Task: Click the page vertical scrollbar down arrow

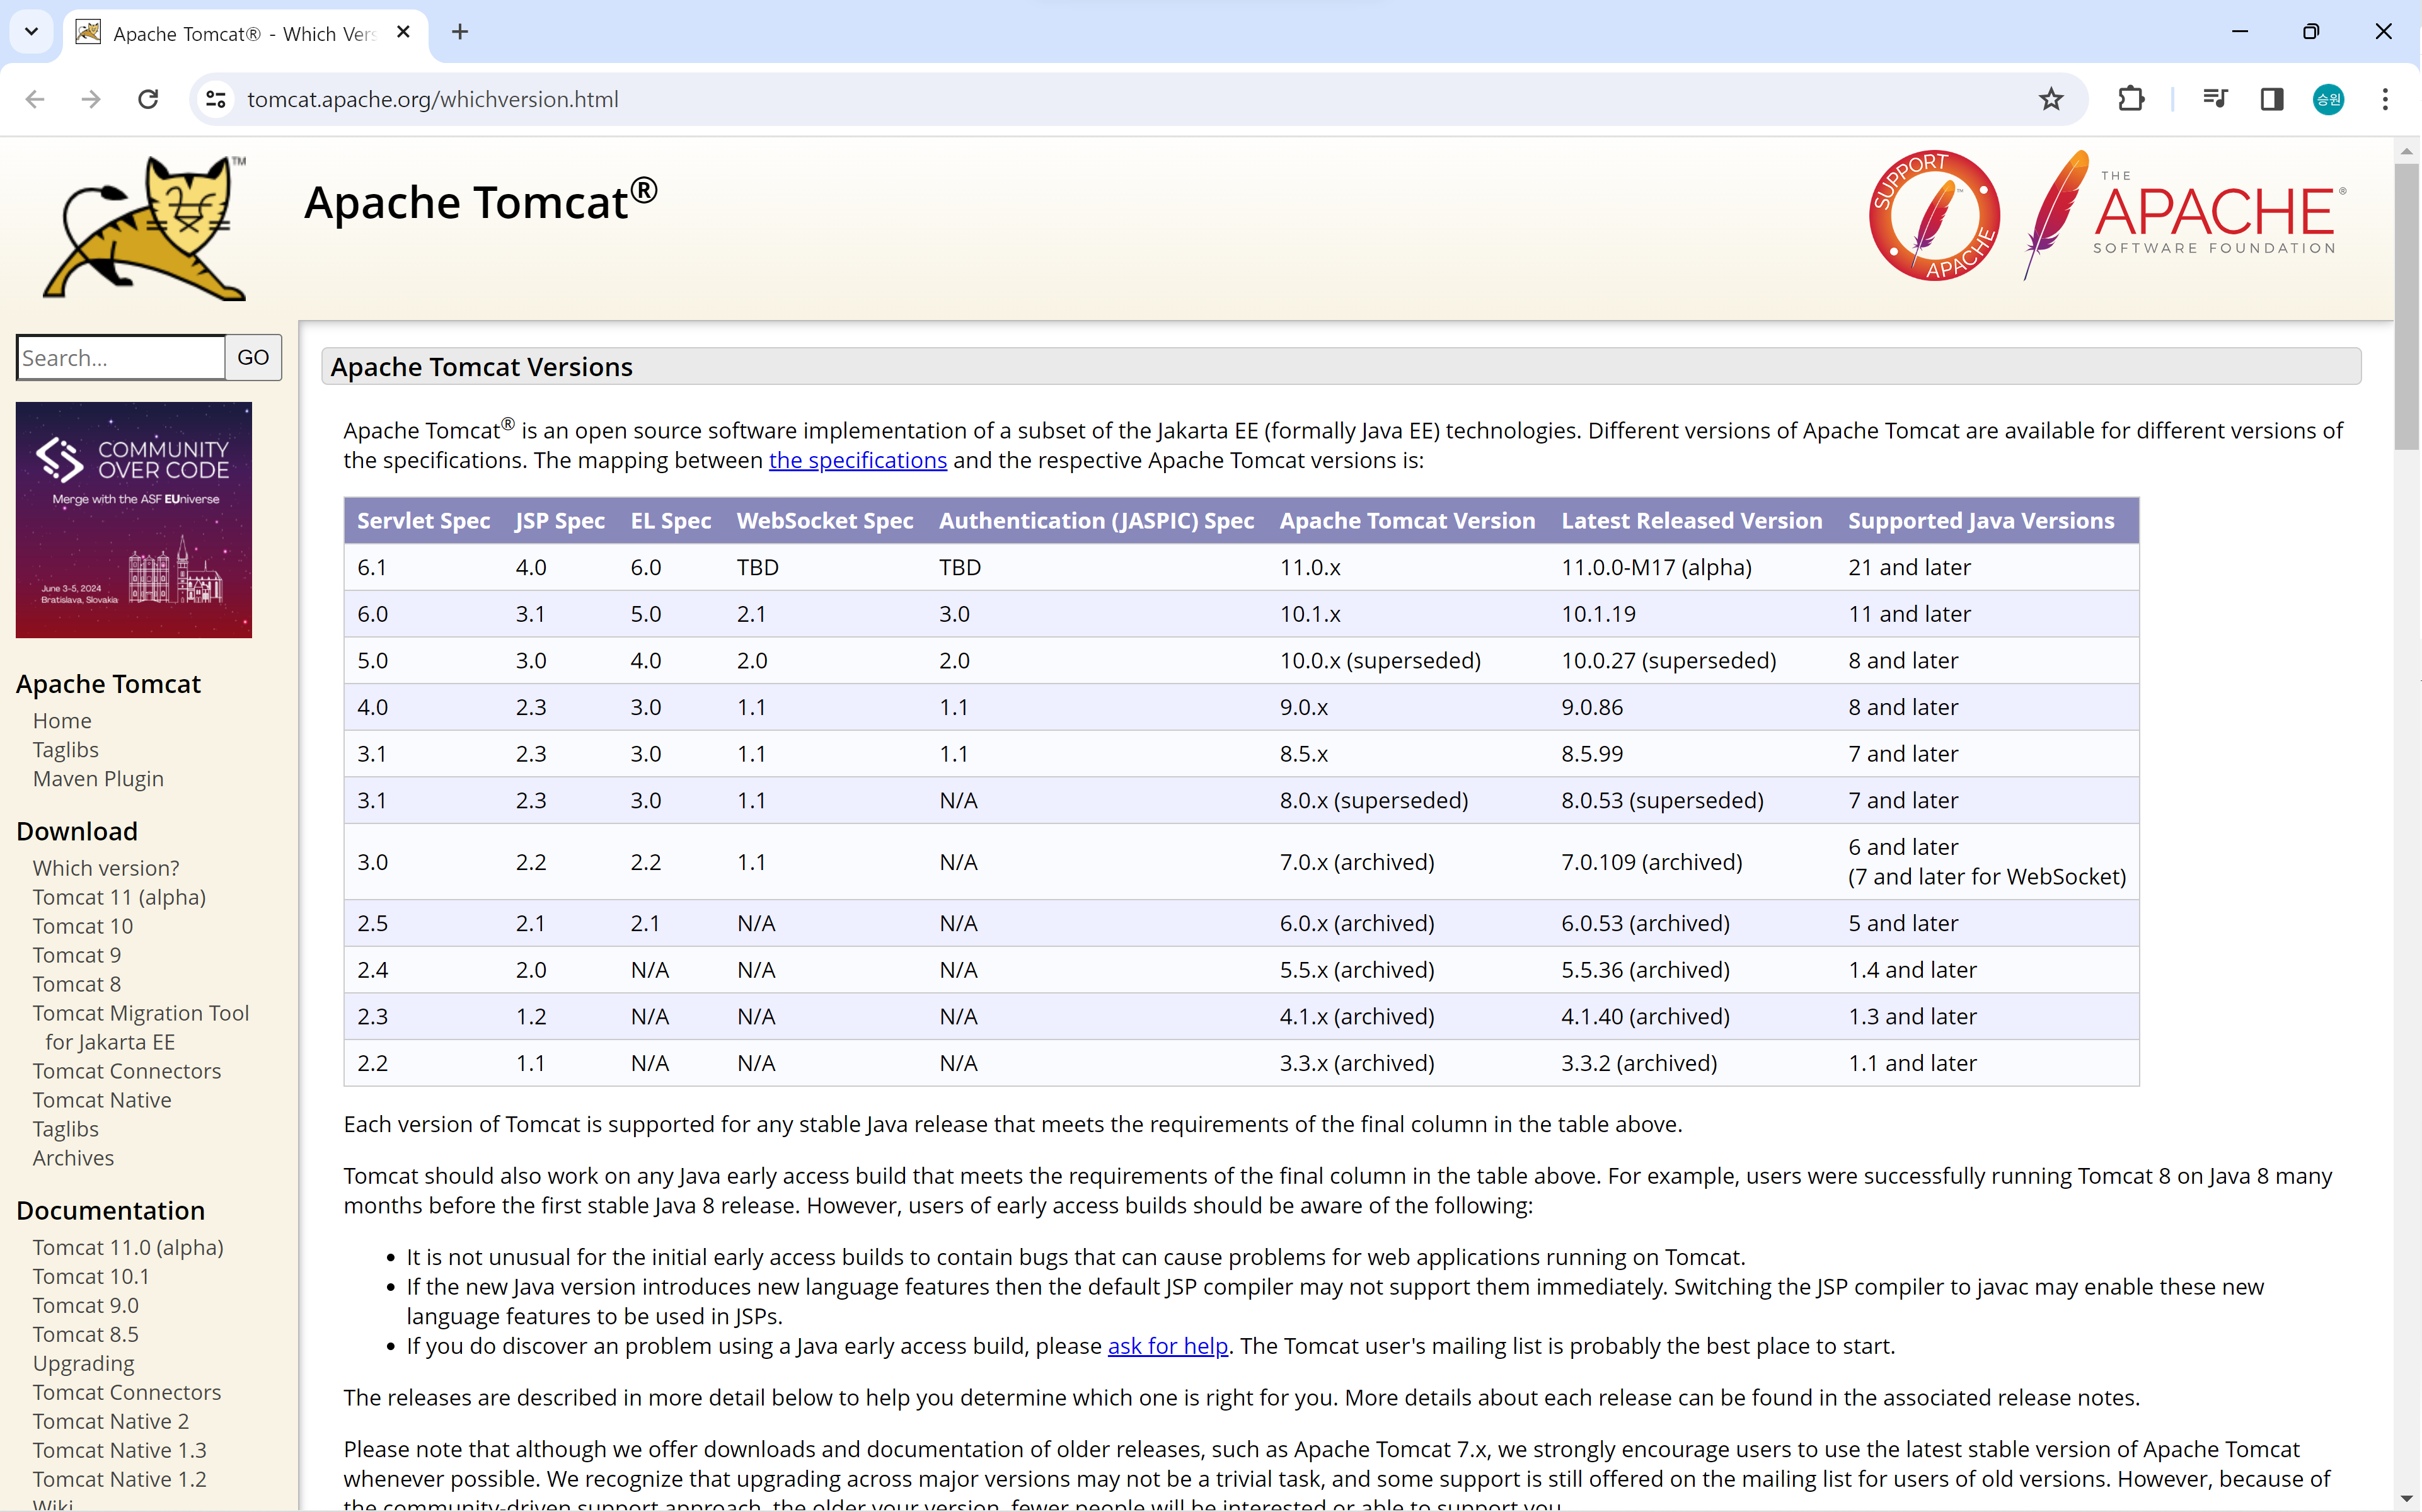Action: 2407,1499
